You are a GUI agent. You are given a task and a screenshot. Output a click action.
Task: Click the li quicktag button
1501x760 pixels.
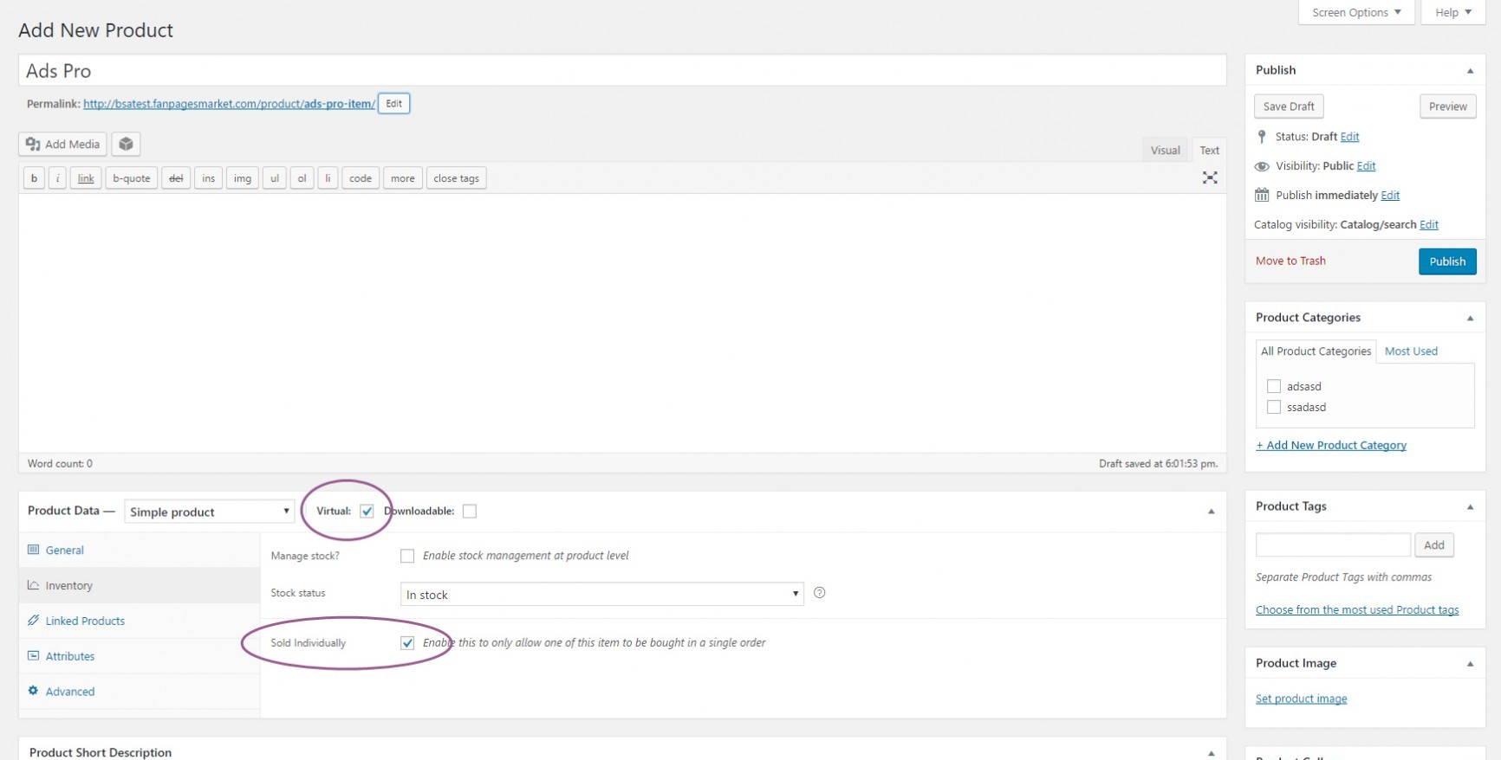(x=328, y=178)
